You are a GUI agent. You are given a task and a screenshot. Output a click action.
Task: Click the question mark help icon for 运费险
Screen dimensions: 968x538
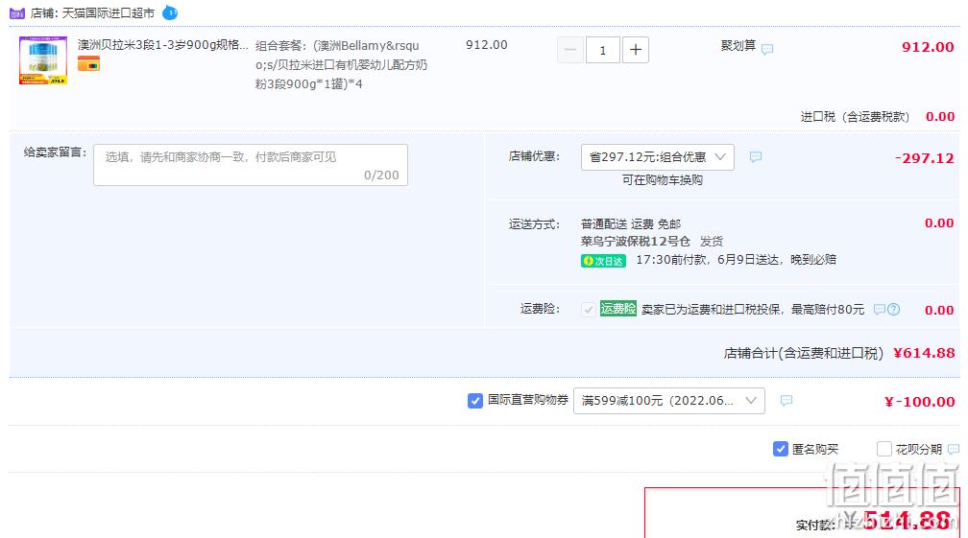coord(893,310)
